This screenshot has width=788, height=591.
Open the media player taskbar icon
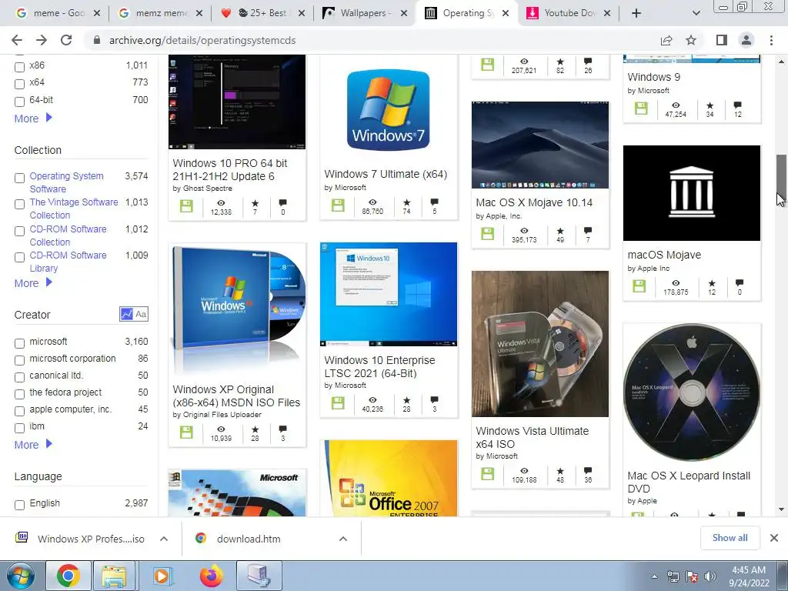point(162,576)
